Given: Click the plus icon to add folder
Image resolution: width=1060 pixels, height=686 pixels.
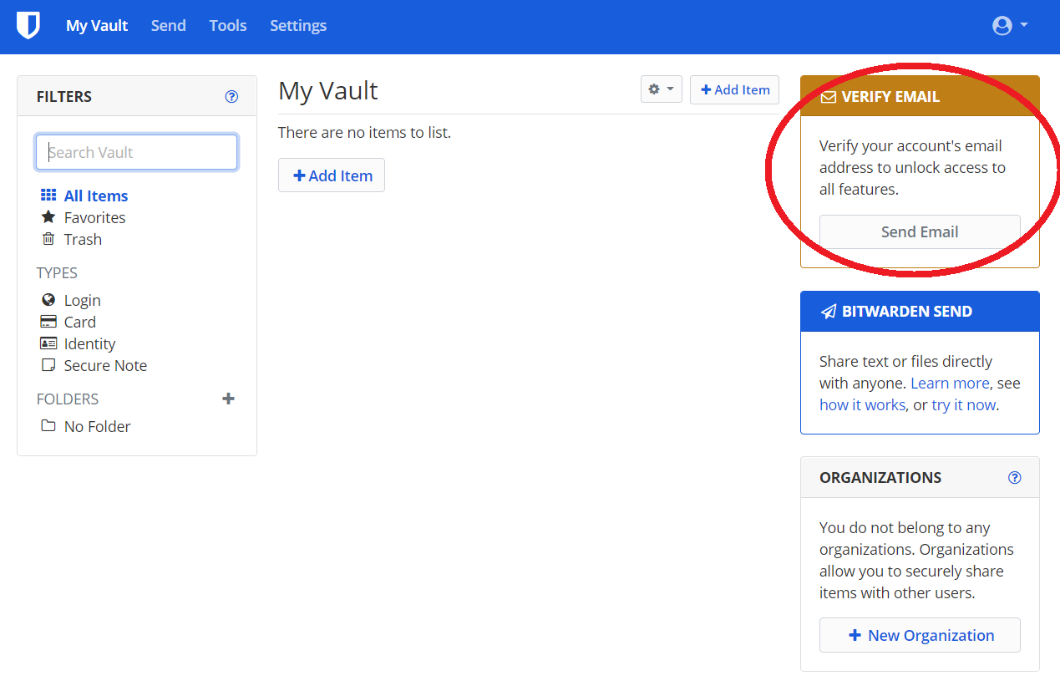Looking at the screenshot, I should pyautogui.click(x=228, y=399).
